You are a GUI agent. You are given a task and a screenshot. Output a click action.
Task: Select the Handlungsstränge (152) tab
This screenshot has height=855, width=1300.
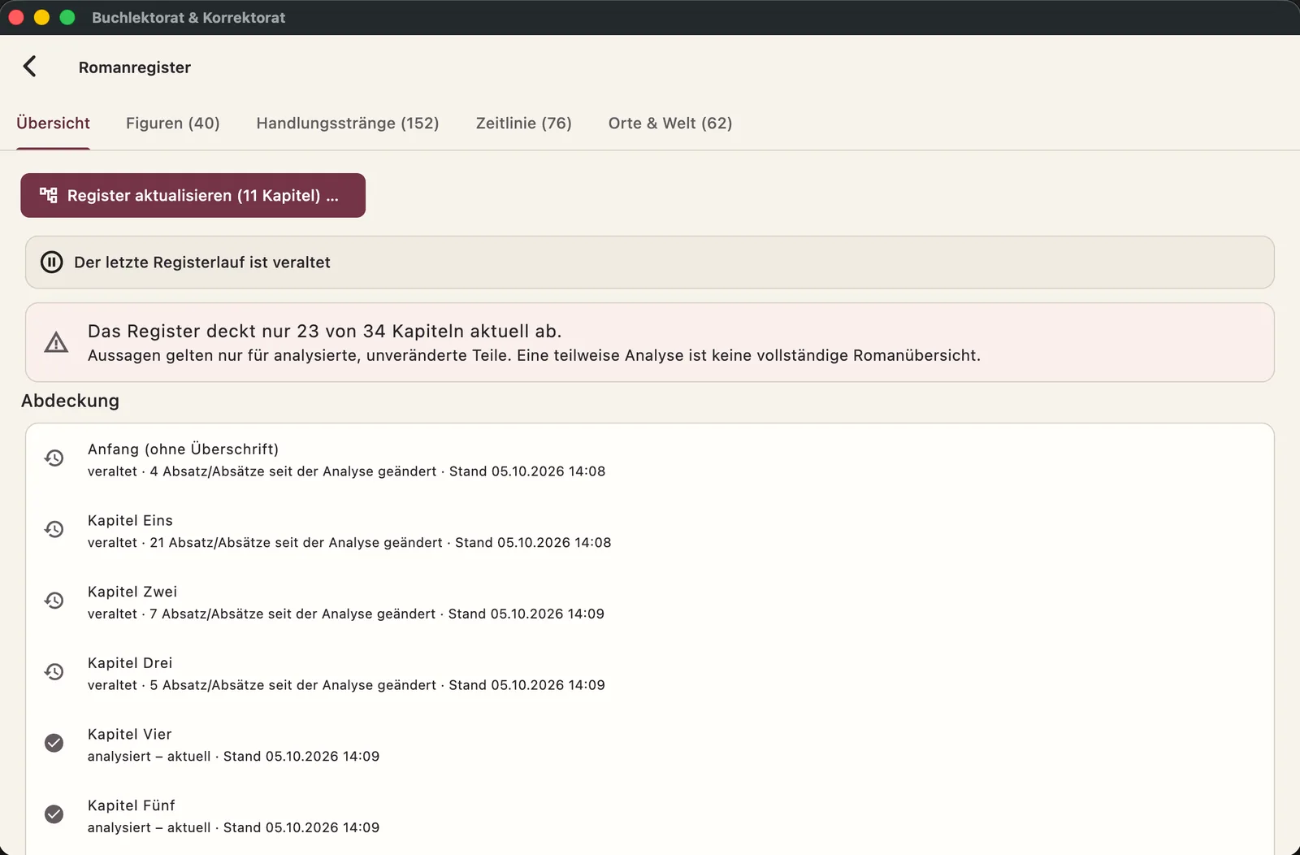point(348,124)
